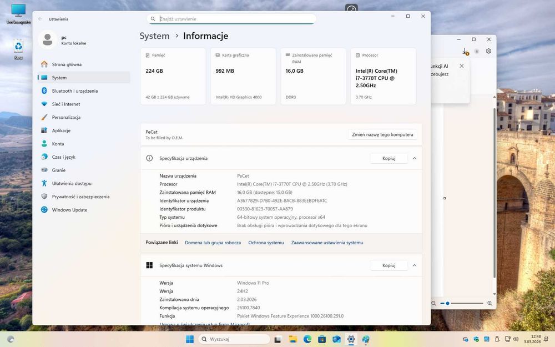Screen dimensions: 555x347
Task: Copy Windows specs with the lower Kopiuj button
Action: click(389, 265)
